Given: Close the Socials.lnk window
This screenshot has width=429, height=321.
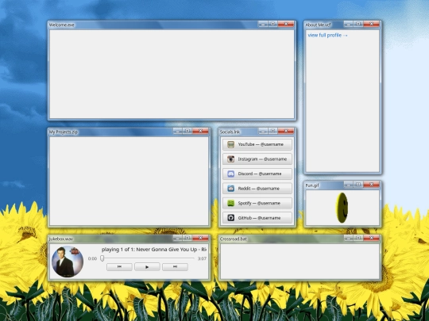Looking at the screenshot, I should pyautogui.click(x=286, y=132).
